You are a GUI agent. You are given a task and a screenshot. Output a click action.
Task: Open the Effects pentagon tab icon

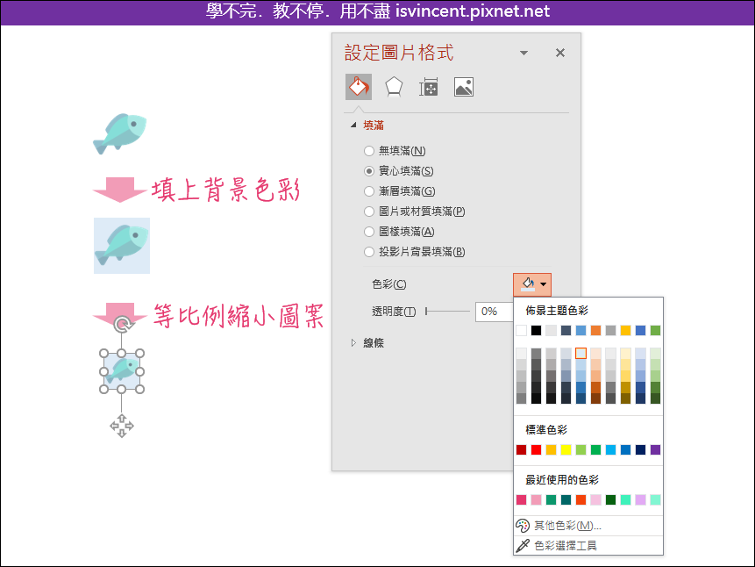click(394, 87)
